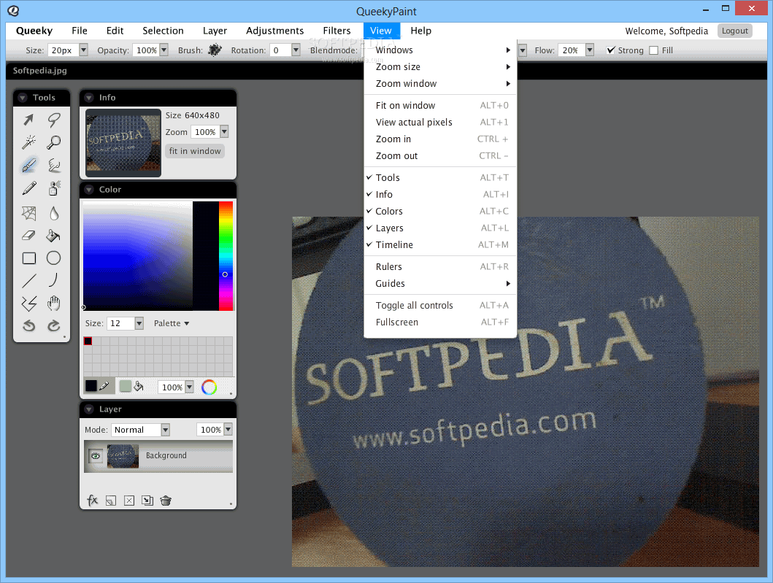This screenshot has height=583, width=773.
Task: Click the delete layer trash pot icon
Action: tap(166, 501)
